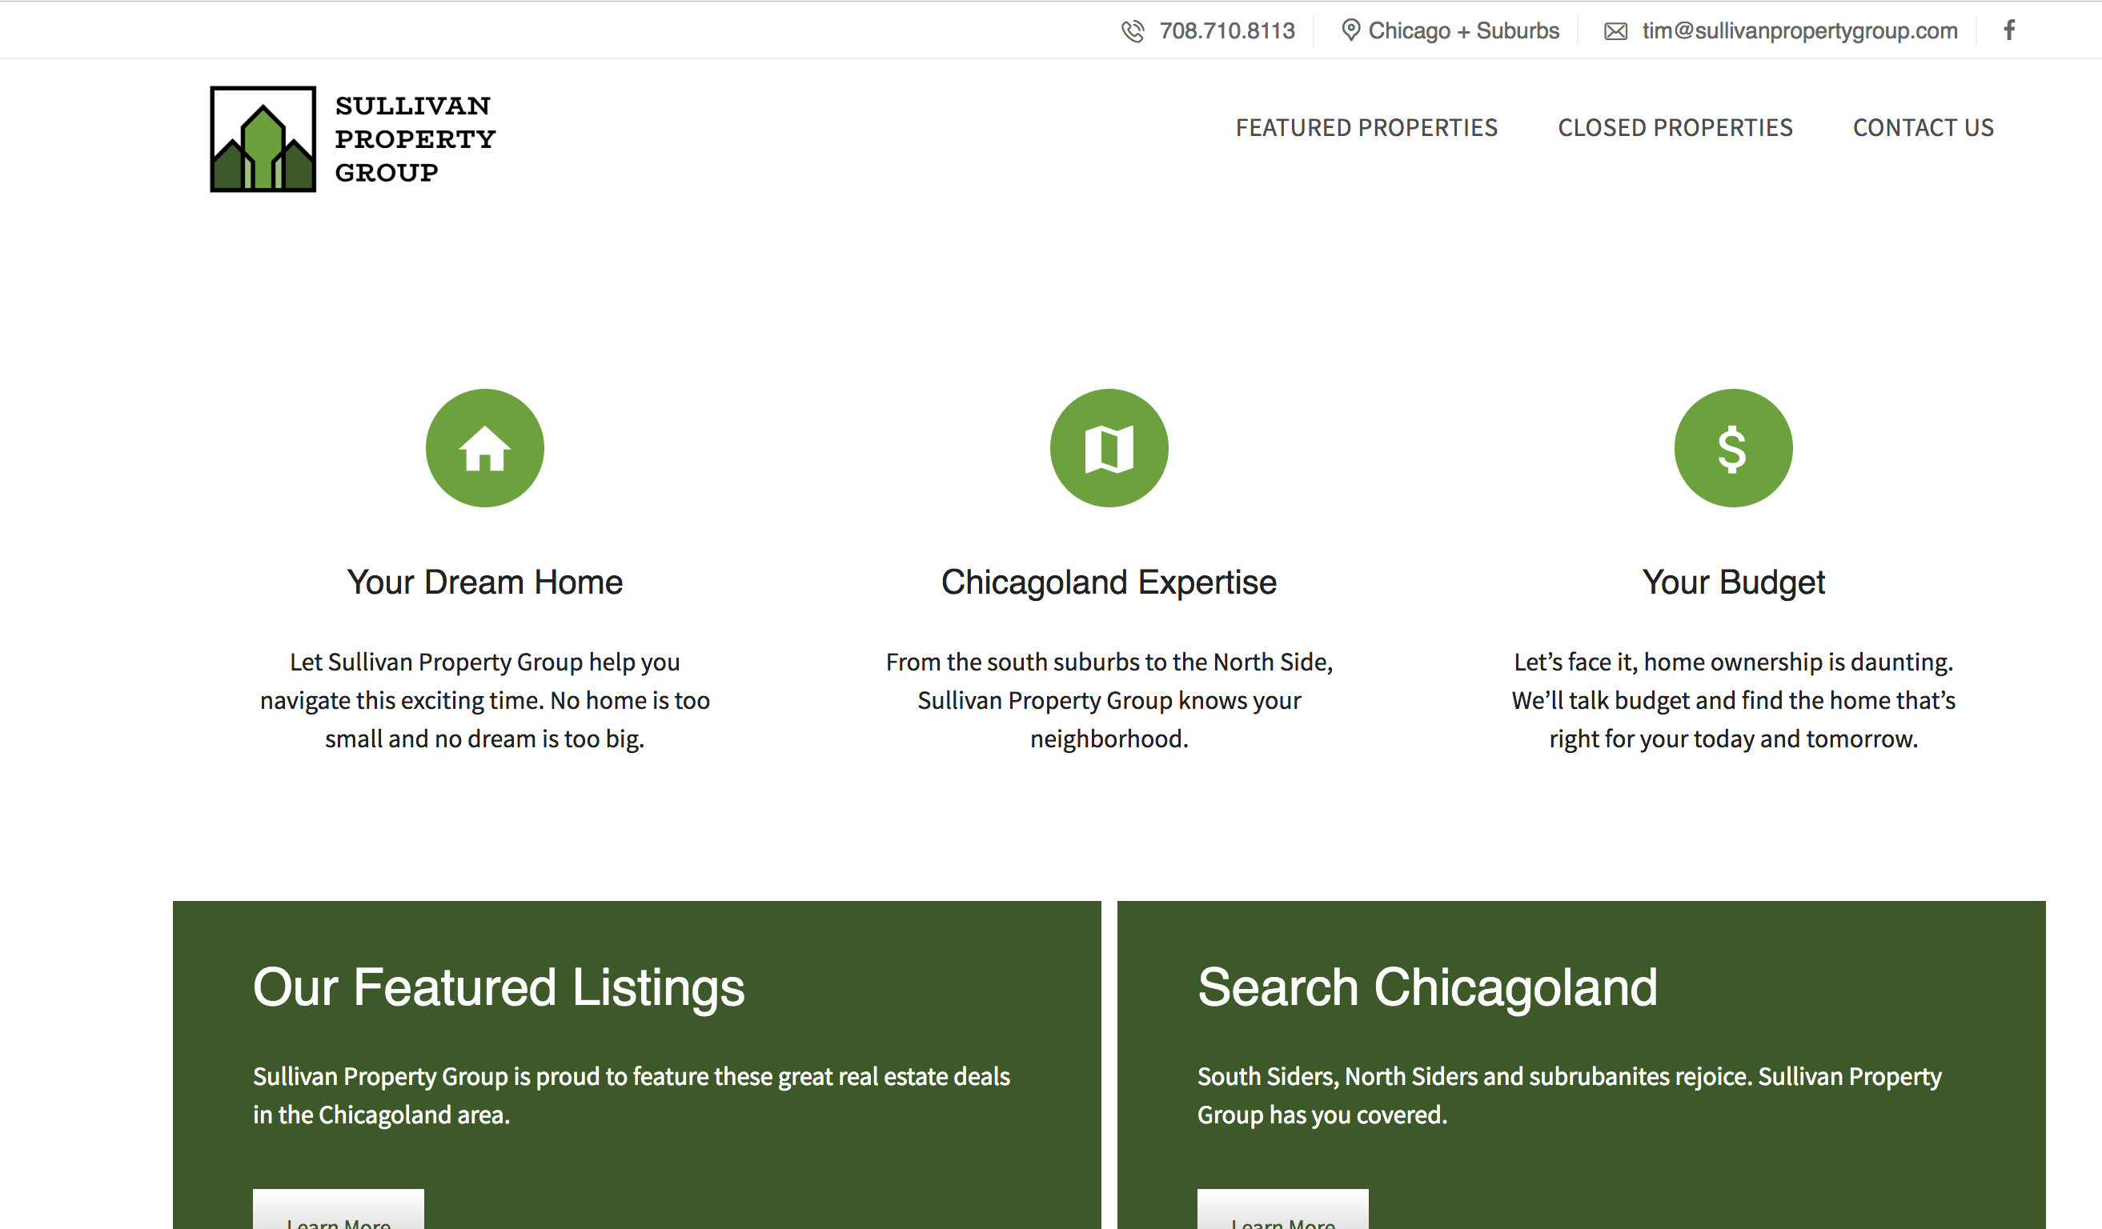Viewport: 2102px width, 1229px height.
Task: Click the green house circle icon
Action: click(484, 448)
